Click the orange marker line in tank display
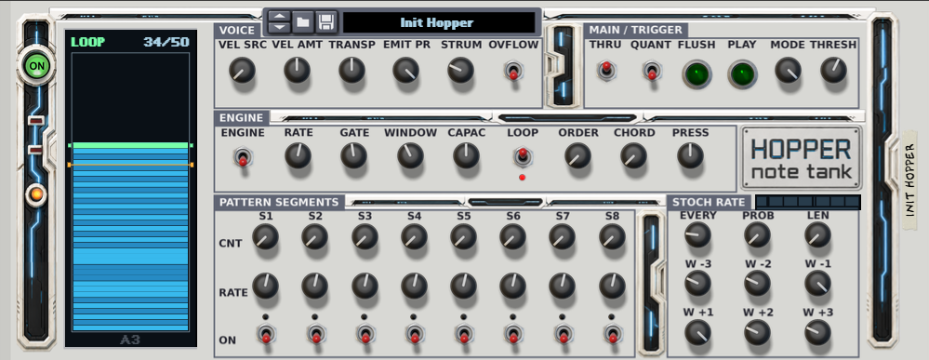Screen dimensions: 929x360 [130, 165]
